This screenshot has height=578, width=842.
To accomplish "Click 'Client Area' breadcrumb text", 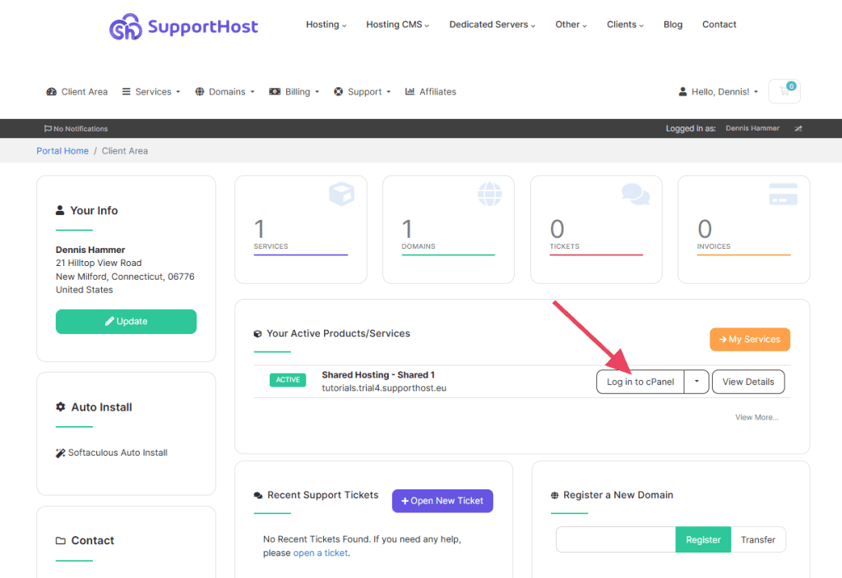I will pos(125,151).
